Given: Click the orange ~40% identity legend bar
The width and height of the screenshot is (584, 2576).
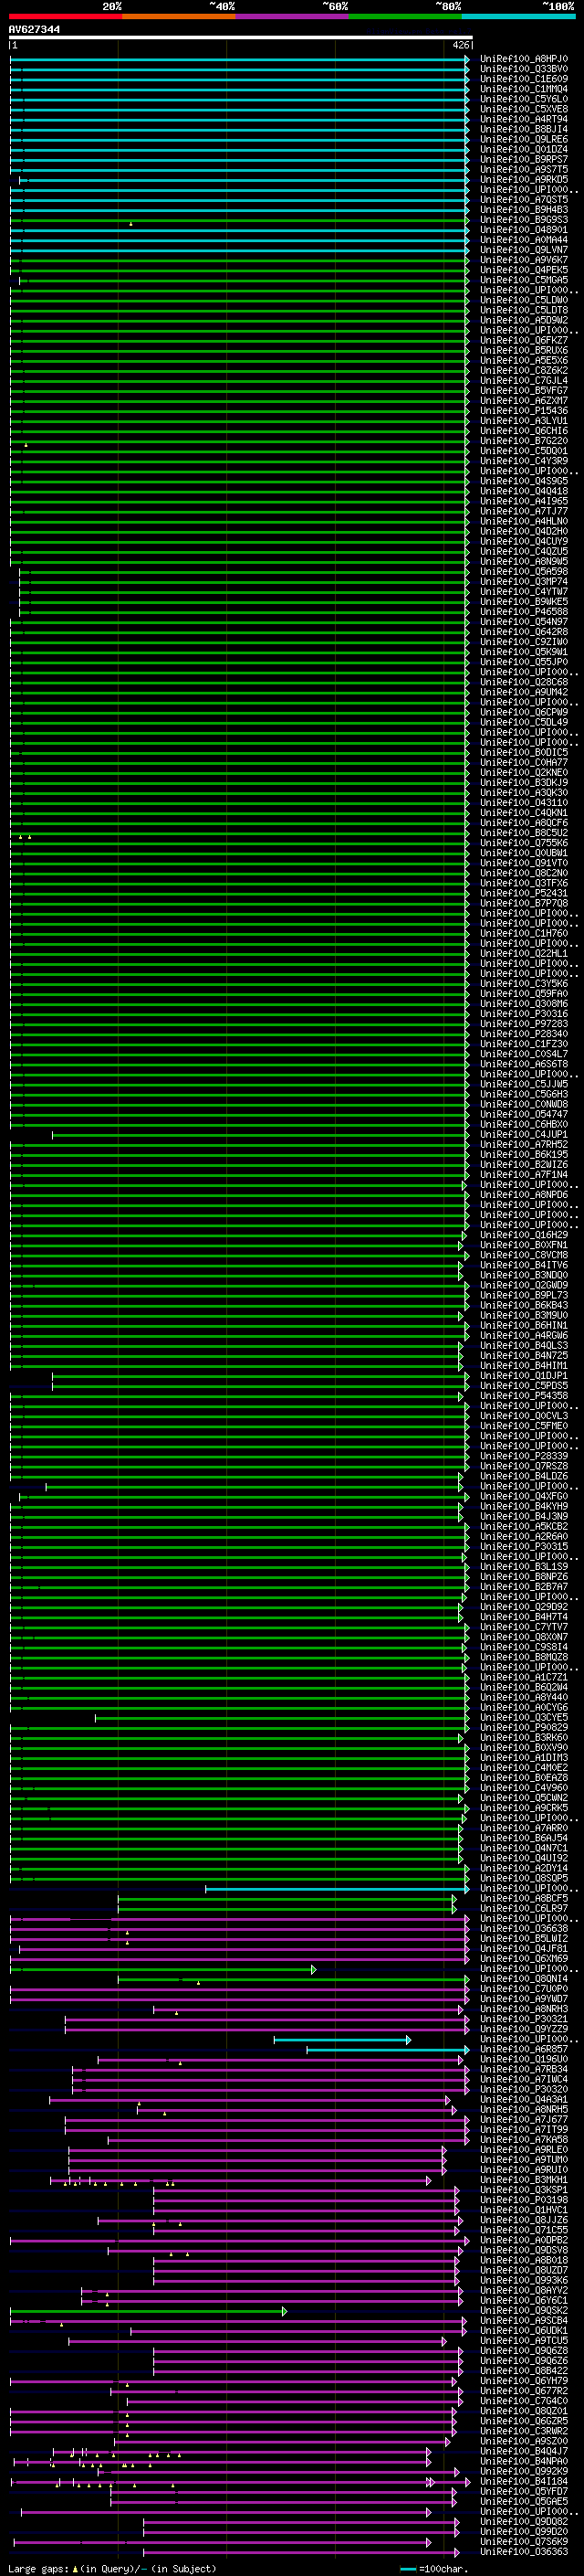Looking at the screenshot, I should pos(179,16).
